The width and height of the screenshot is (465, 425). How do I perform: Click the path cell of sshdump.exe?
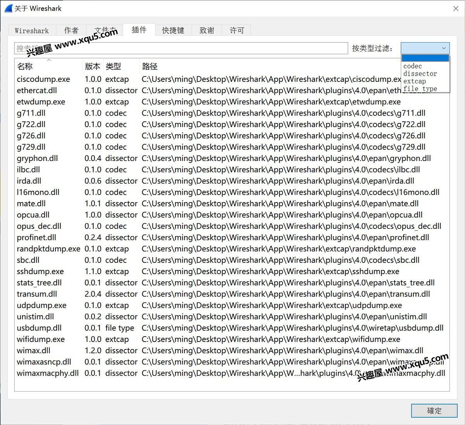pyautogui.click(x=270, y=271)
